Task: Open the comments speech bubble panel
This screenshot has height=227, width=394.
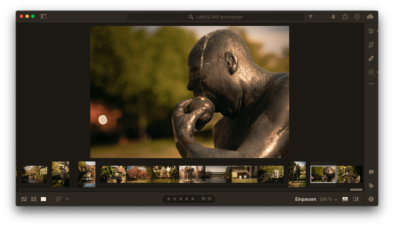Action: (x=371, y=172)
